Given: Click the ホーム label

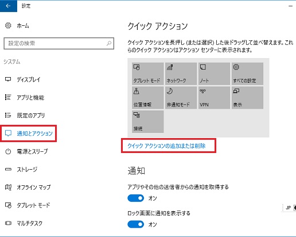Looking at the screenshot, I should (23, 25).
